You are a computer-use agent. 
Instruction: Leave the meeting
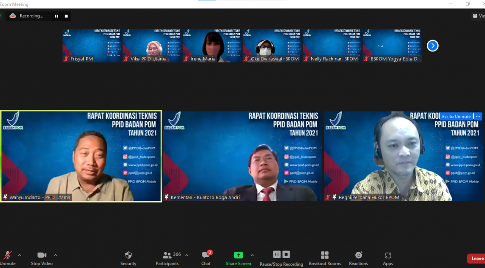pos(476,259)
